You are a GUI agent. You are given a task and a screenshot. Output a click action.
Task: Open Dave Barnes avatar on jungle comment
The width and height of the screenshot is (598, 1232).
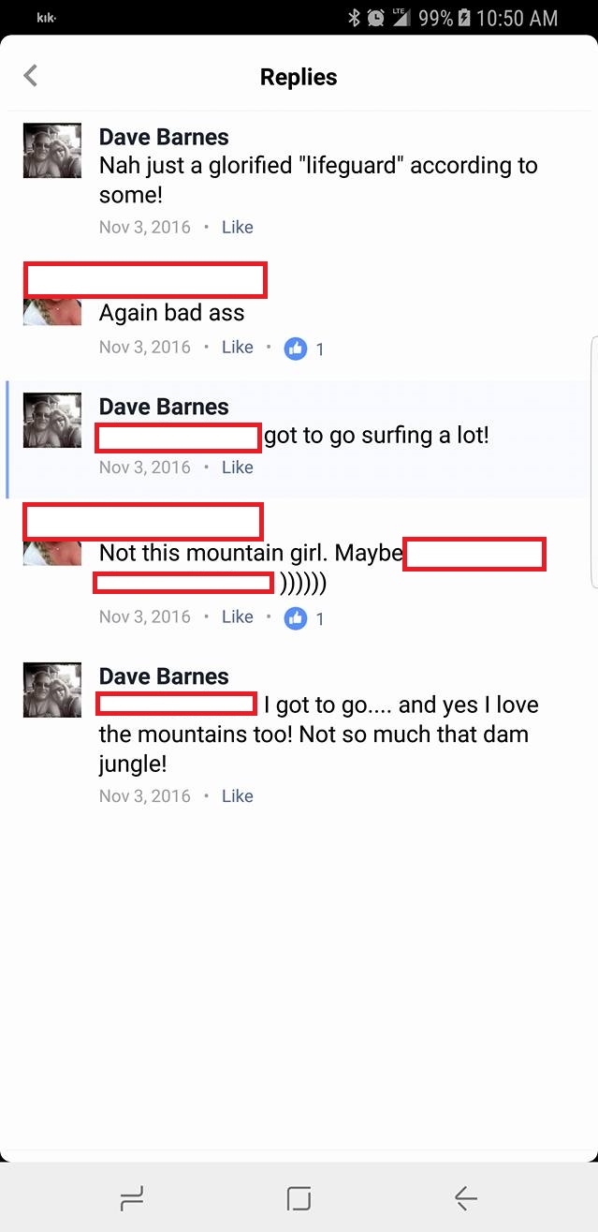(52, 690)
